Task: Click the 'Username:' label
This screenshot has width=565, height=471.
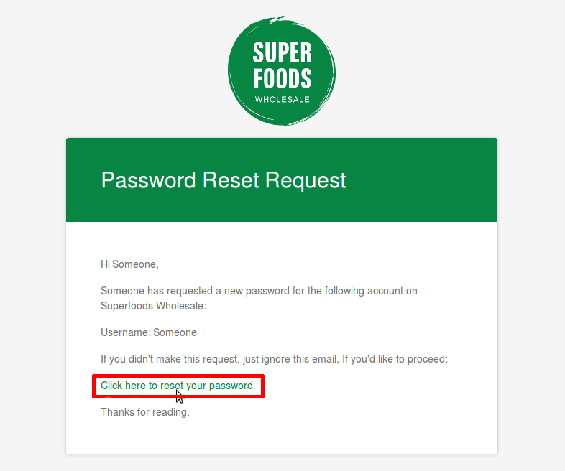Action: [x=125, y=332]
